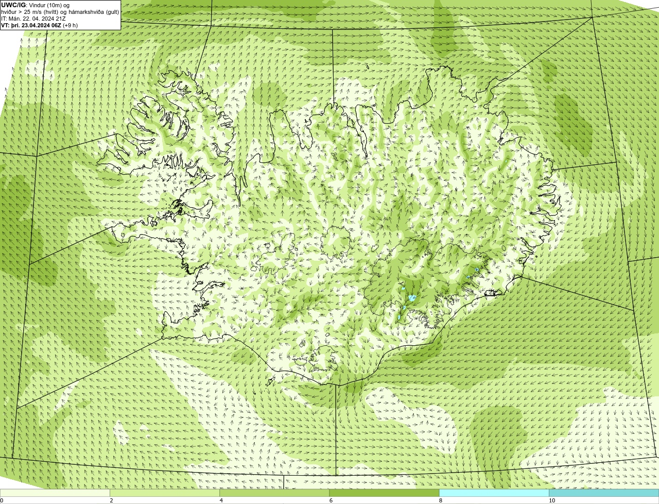Click the '6' label on the scale
This screenshot has height=504, width=659.
click(x=331, y=500)
